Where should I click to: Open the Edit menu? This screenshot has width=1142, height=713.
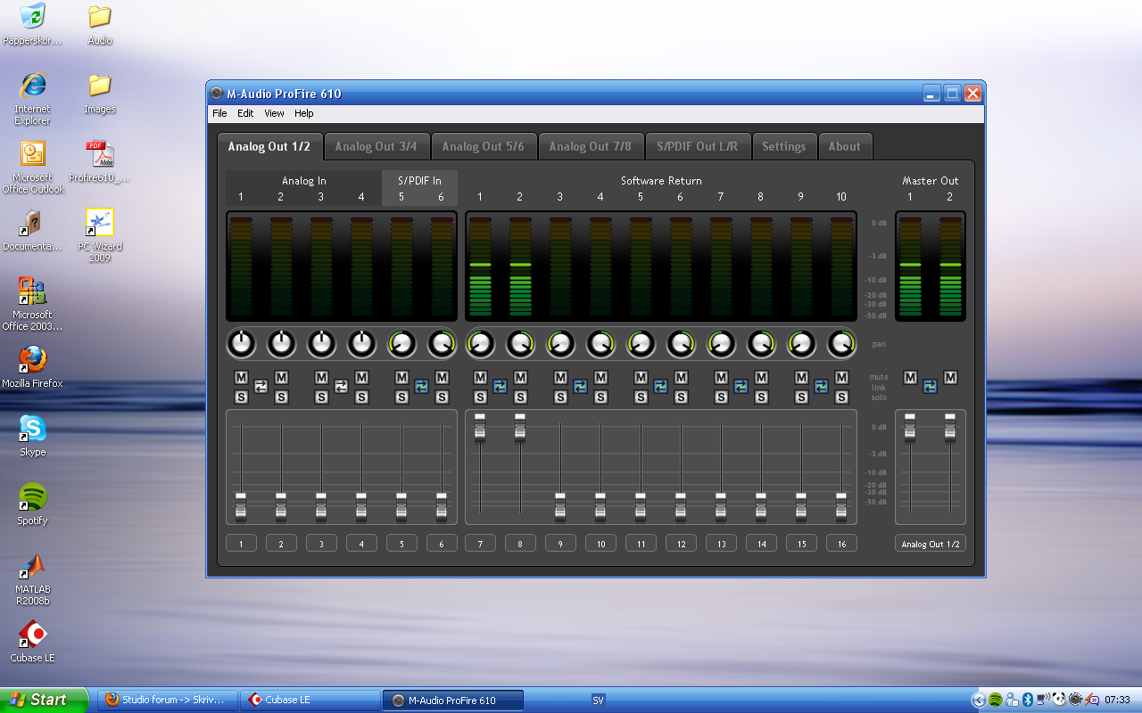245,113
